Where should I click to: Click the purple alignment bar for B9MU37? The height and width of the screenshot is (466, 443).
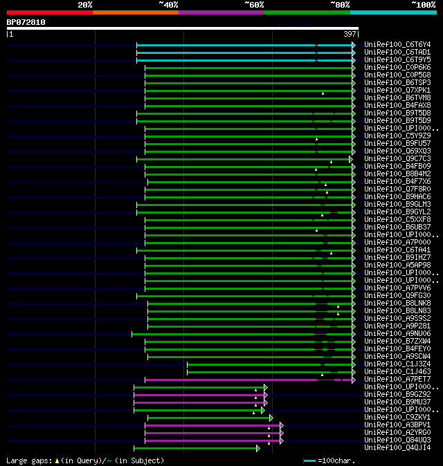pos(199,402)
